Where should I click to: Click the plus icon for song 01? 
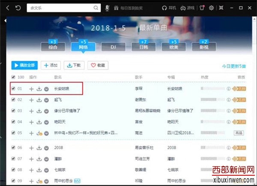31,89
